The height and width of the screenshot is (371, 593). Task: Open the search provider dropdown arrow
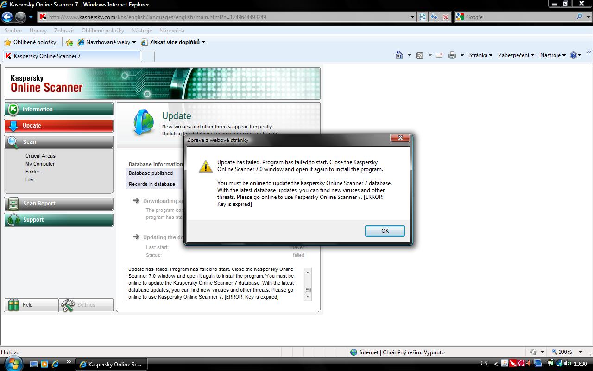587,17
